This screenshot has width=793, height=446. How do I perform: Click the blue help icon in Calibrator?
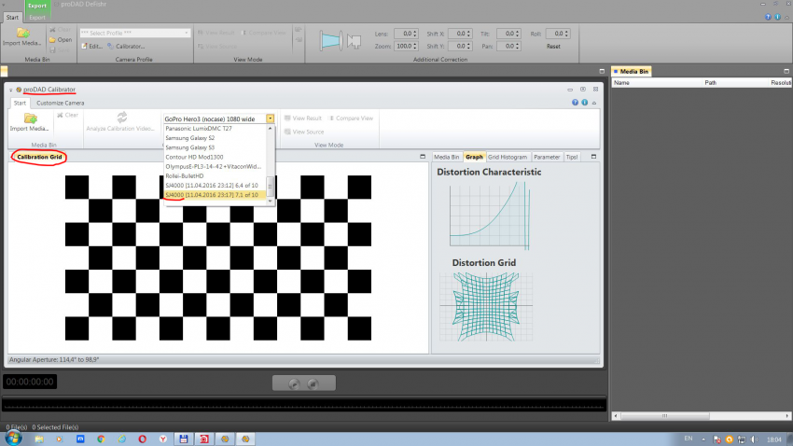pos(574,103)
